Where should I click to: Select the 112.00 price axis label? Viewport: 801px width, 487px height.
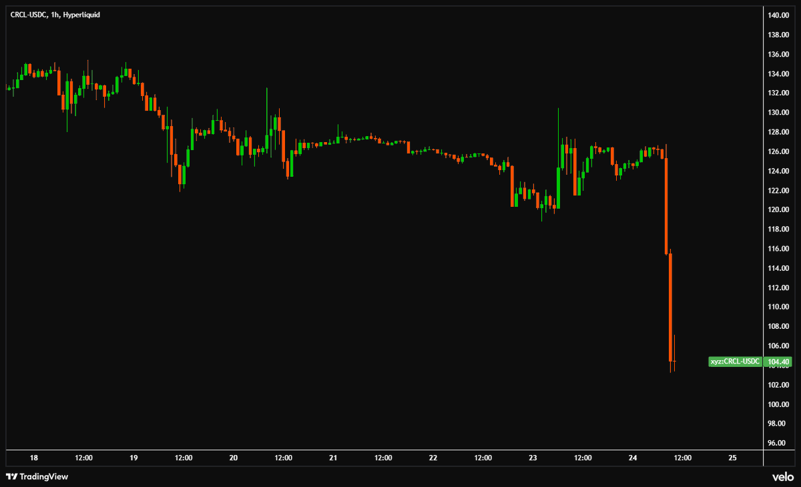coord(779,288)
